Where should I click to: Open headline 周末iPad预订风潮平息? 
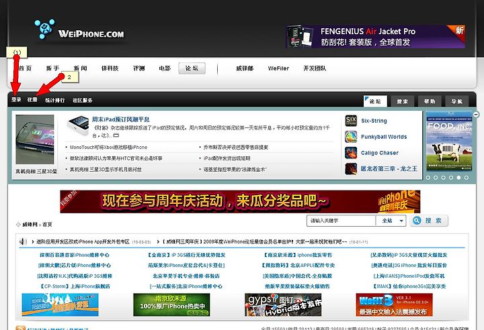click(x=121, y=119)
